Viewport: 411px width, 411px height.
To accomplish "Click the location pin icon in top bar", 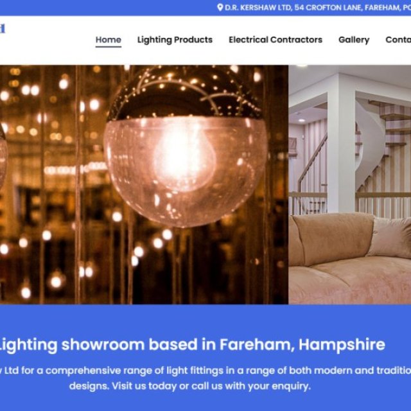I will point(220,7).
